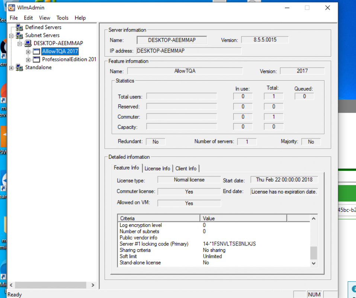Select the Sharing criteria row

(214, 250)
